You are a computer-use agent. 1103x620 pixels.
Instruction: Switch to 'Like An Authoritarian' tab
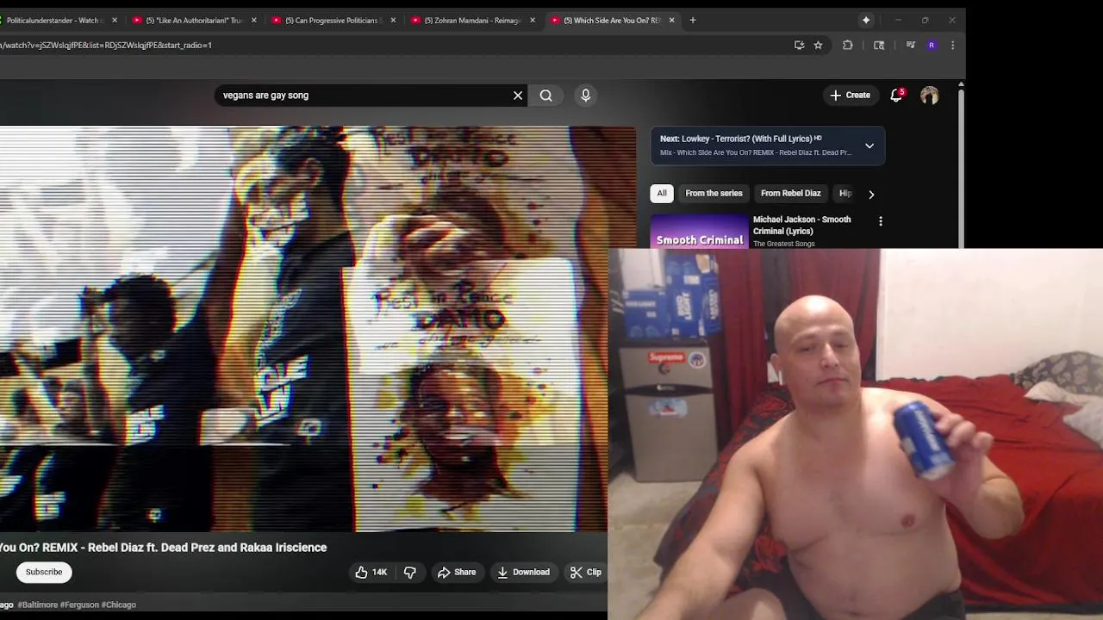coord(194,20)
